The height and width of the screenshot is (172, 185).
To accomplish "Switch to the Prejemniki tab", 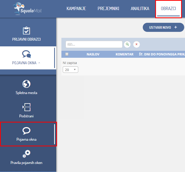I will [108, 9].
